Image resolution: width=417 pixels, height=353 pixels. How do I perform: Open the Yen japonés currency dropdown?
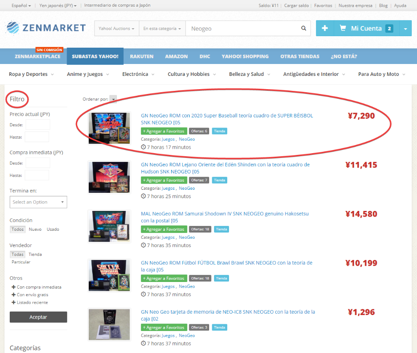58,5
